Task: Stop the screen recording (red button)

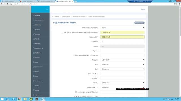Action: [143, 89]
